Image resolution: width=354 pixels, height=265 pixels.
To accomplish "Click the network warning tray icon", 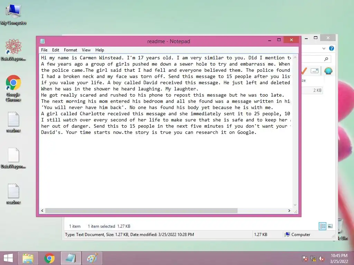I will (x=313, y=258).
